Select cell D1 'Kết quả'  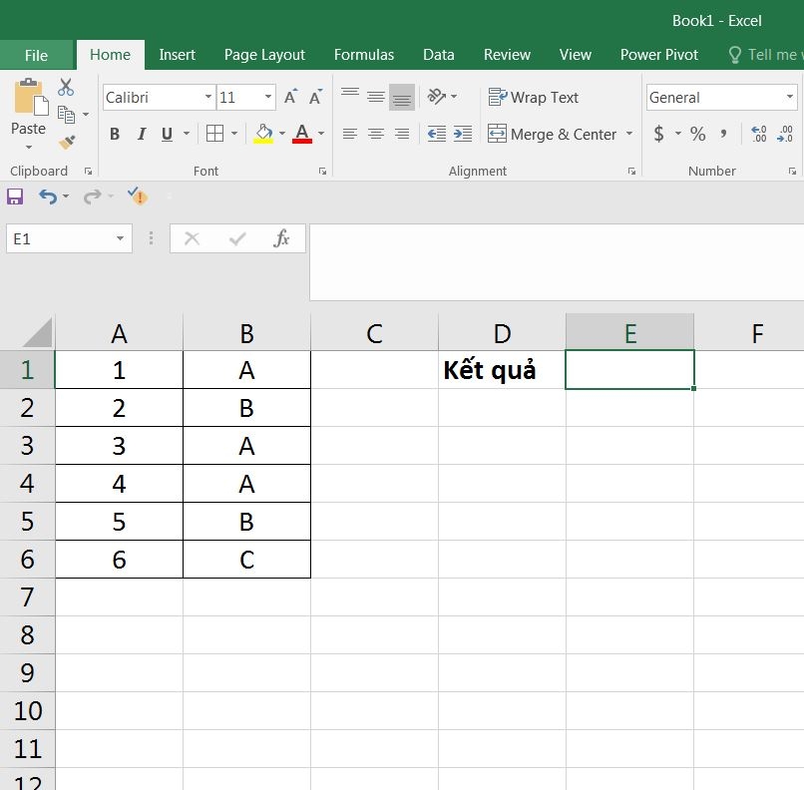click(x=502, y=370)
